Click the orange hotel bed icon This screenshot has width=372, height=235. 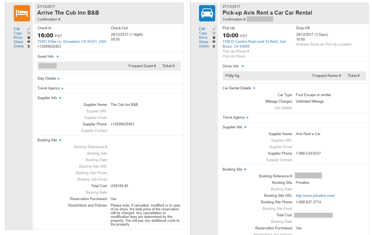tap(22, 13)
